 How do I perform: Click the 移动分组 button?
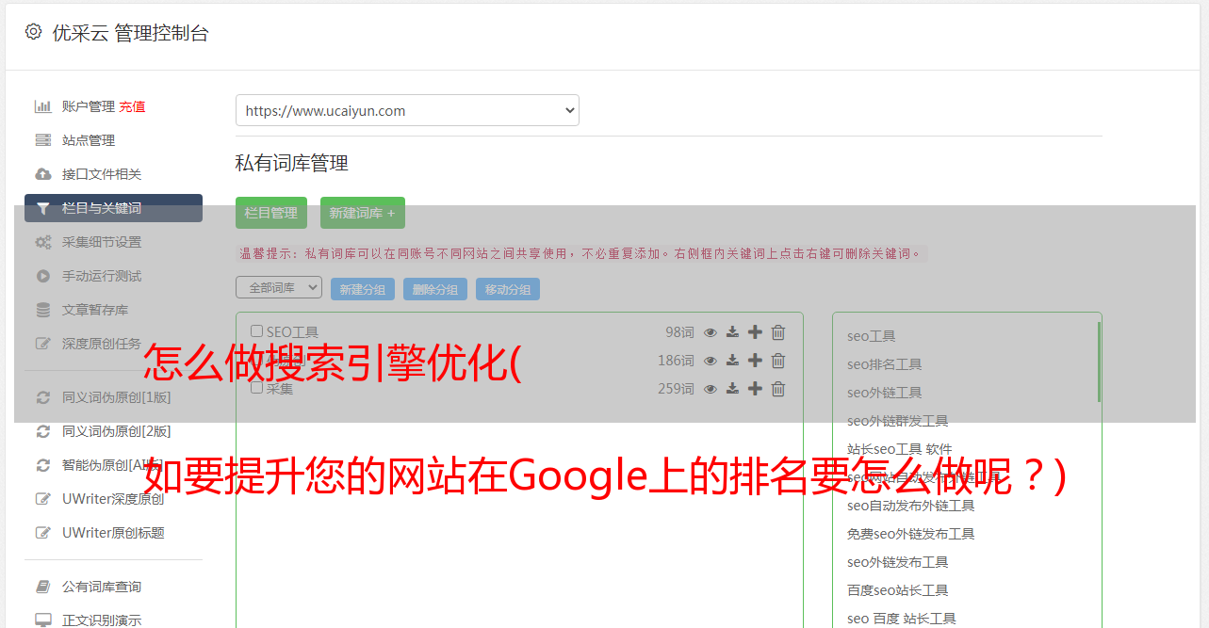pyautogui.click(x=508, y=289)
